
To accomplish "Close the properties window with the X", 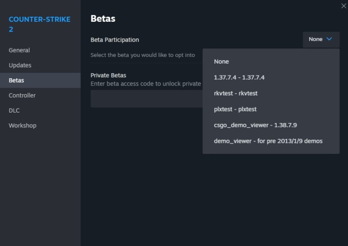I will [x=343, y=6].
